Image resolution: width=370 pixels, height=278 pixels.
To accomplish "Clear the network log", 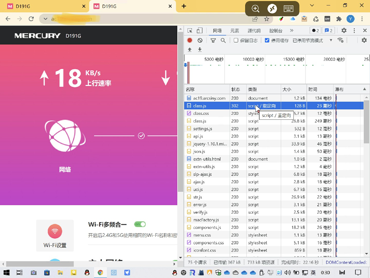I will pos(200,40).
